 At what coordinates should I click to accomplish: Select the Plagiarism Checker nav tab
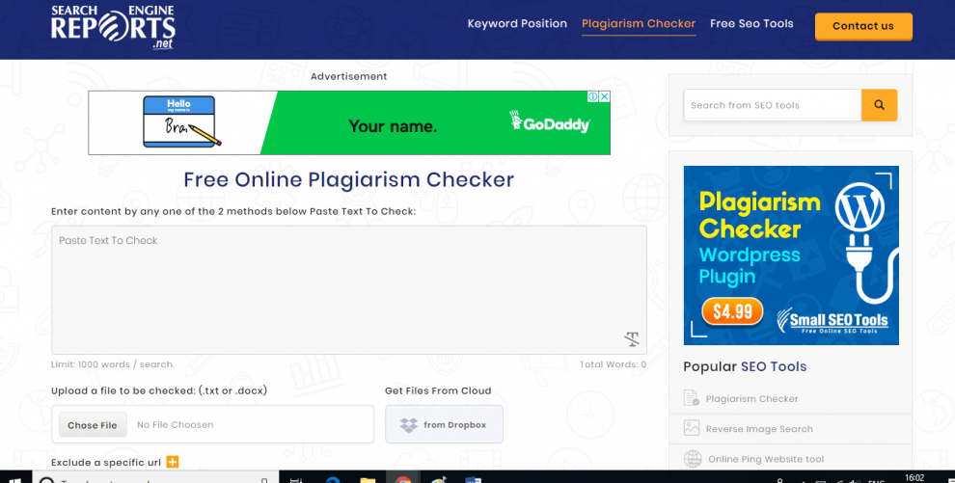[638, 24]
